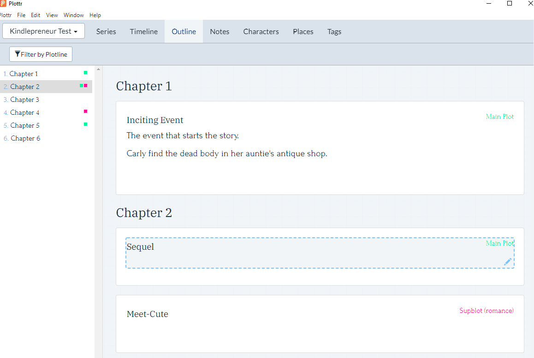The image size is (534, 358).
Task: Select Chapter 1 in the sidebar
Action: pyautogui.click(x=24, y=74)
